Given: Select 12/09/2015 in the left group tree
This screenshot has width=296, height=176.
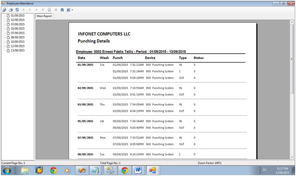Looking at the screenshot, I should pyautogui.click(x=18, y=46).
